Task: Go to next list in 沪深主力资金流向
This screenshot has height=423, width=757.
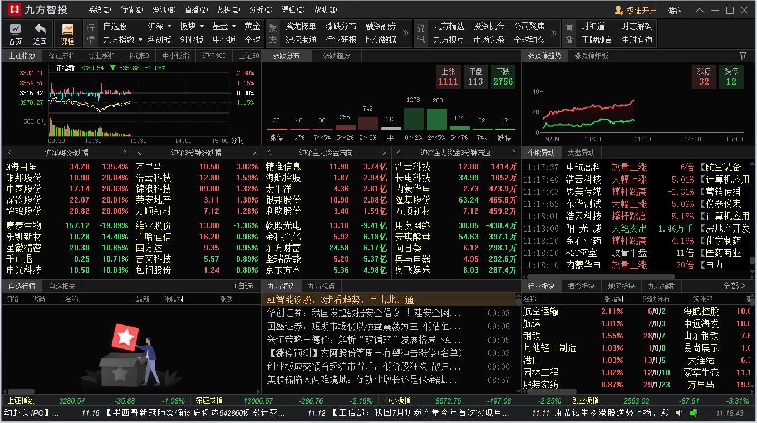Action: (384, 153)
